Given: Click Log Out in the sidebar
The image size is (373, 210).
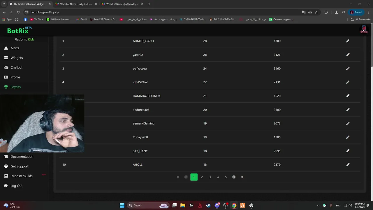Looking at the screenshot, I should (13, 186).
